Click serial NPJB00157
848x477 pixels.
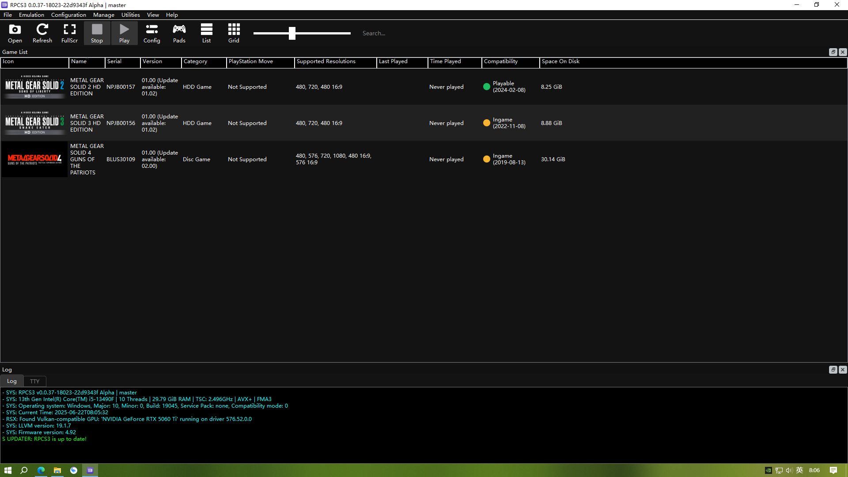(121, 87)
